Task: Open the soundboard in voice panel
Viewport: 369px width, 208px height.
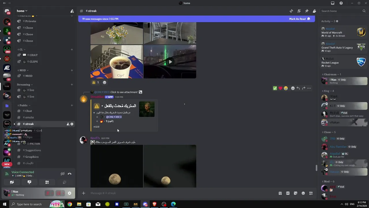Action: [65, 182]
